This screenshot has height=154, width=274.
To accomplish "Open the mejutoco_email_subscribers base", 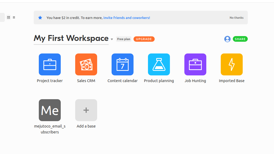I will click(x=50, y=110).
